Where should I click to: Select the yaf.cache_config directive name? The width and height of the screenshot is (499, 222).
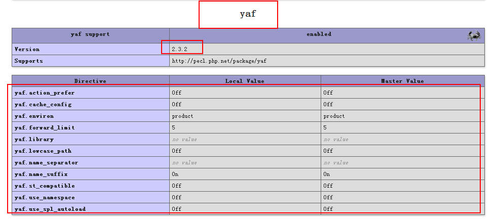coord(43,105)
